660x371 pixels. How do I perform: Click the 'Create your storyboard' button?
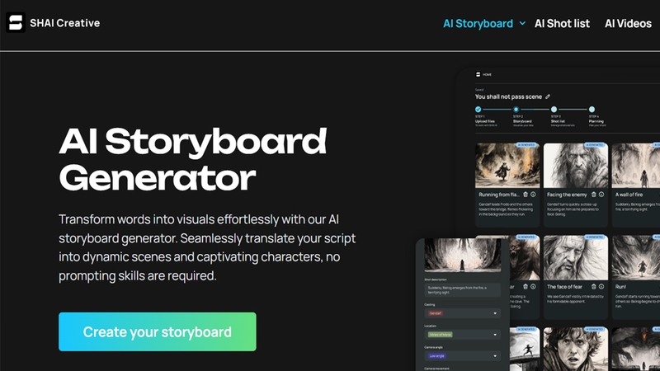tap(158, 331)
